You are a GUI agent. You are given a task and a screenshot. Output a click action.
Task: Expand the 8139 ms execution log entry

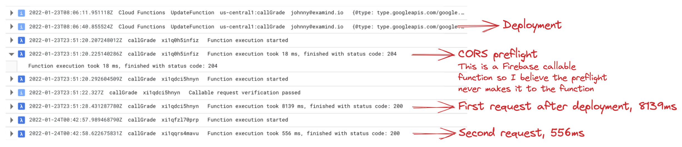point(11,106)
